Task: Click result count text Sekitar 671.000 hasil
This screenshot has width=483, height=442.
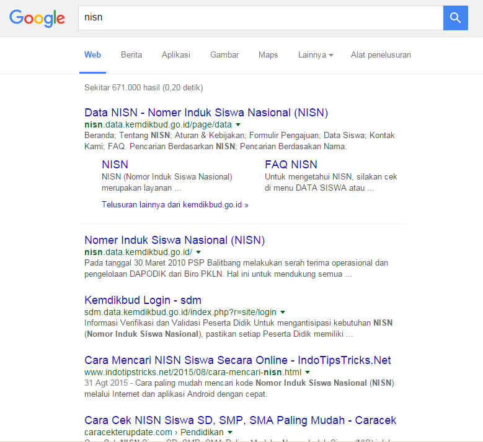Action: click(x=144, y=88)
